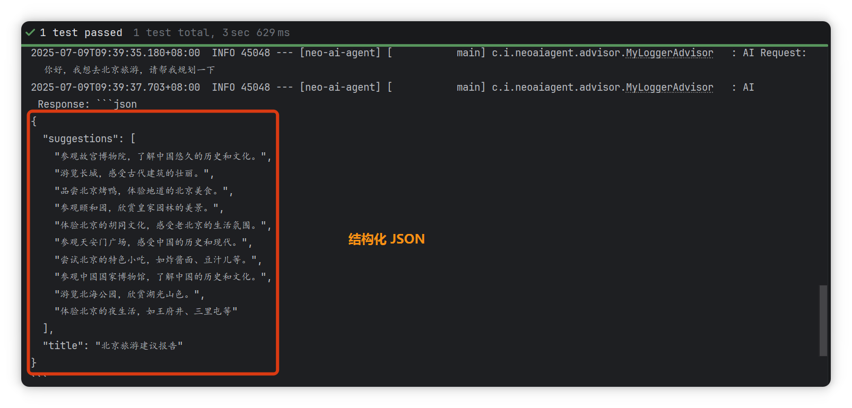The height and width of the screenshot is (408, 852).
Task: Click the '1 test passed' status text
Action: 81,33
